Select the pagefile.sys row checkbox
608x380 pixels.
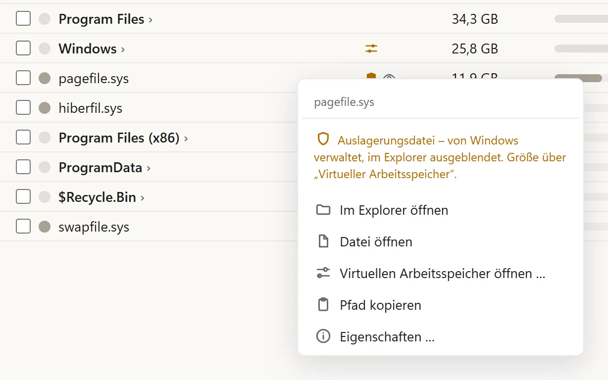tap(23, 78)
